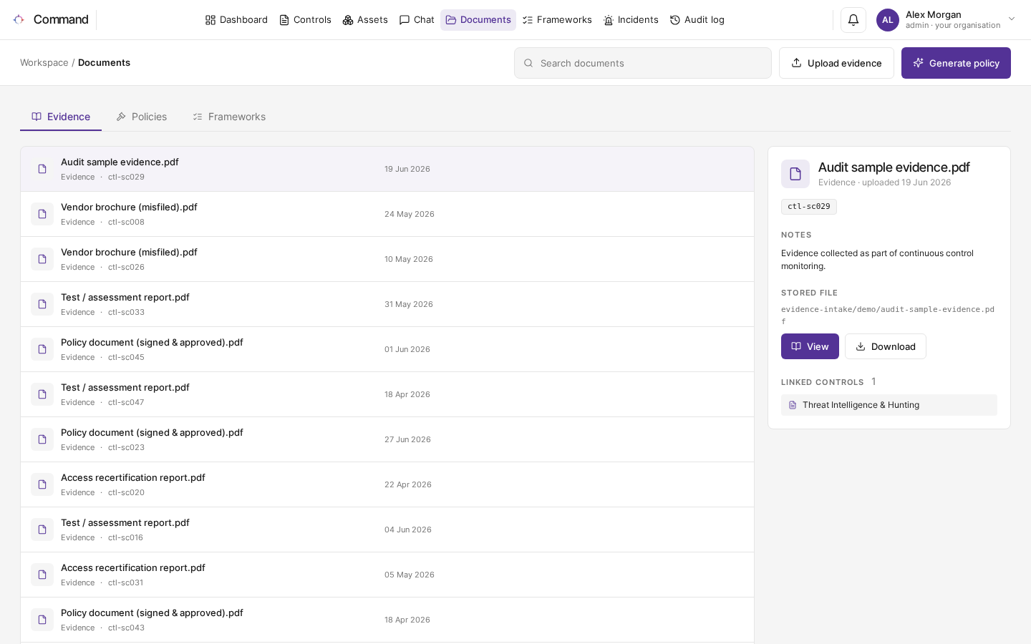Select Access recertification report.pdf dated 22 Apr 2026
The image size is (1031, 644).
pyautogui.click(x=387, y=484)
